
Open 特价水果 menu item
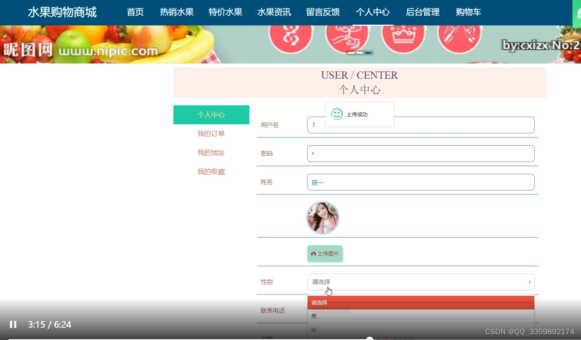point(226,12)
